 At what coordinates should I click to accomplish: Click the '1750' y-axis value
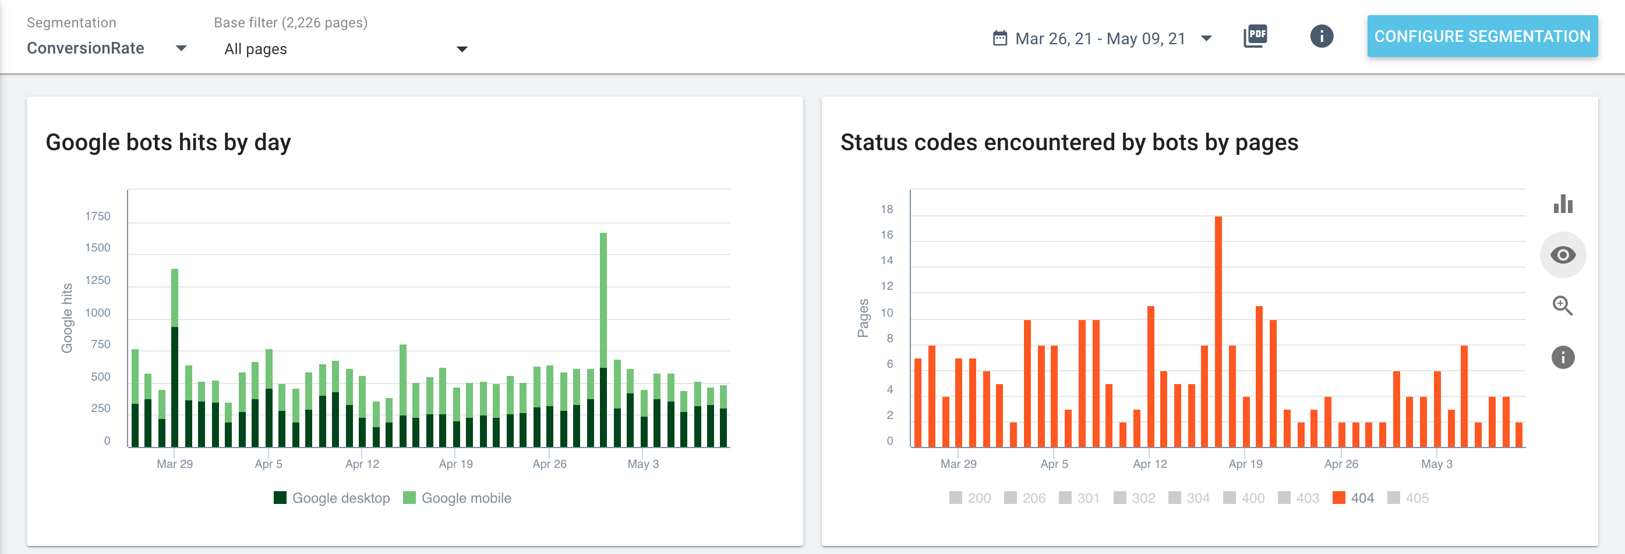(x=98, y=216)
